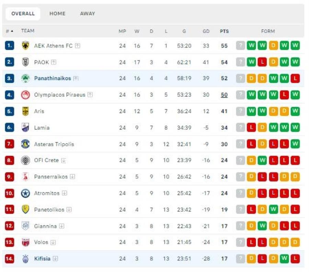Click the Olympiacos Piraeus red crest
This screenshot has height=272, width=309.
[25, 95]
